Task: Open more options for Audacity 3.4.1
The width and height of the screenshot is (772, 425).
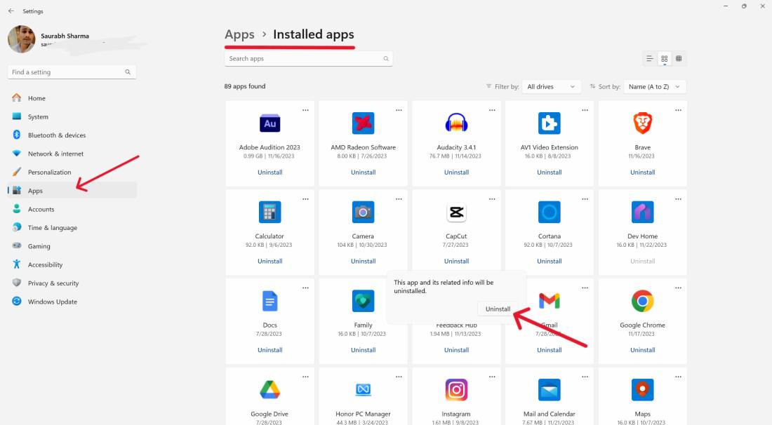Action: pyautogui.click(x=492, y=110)
